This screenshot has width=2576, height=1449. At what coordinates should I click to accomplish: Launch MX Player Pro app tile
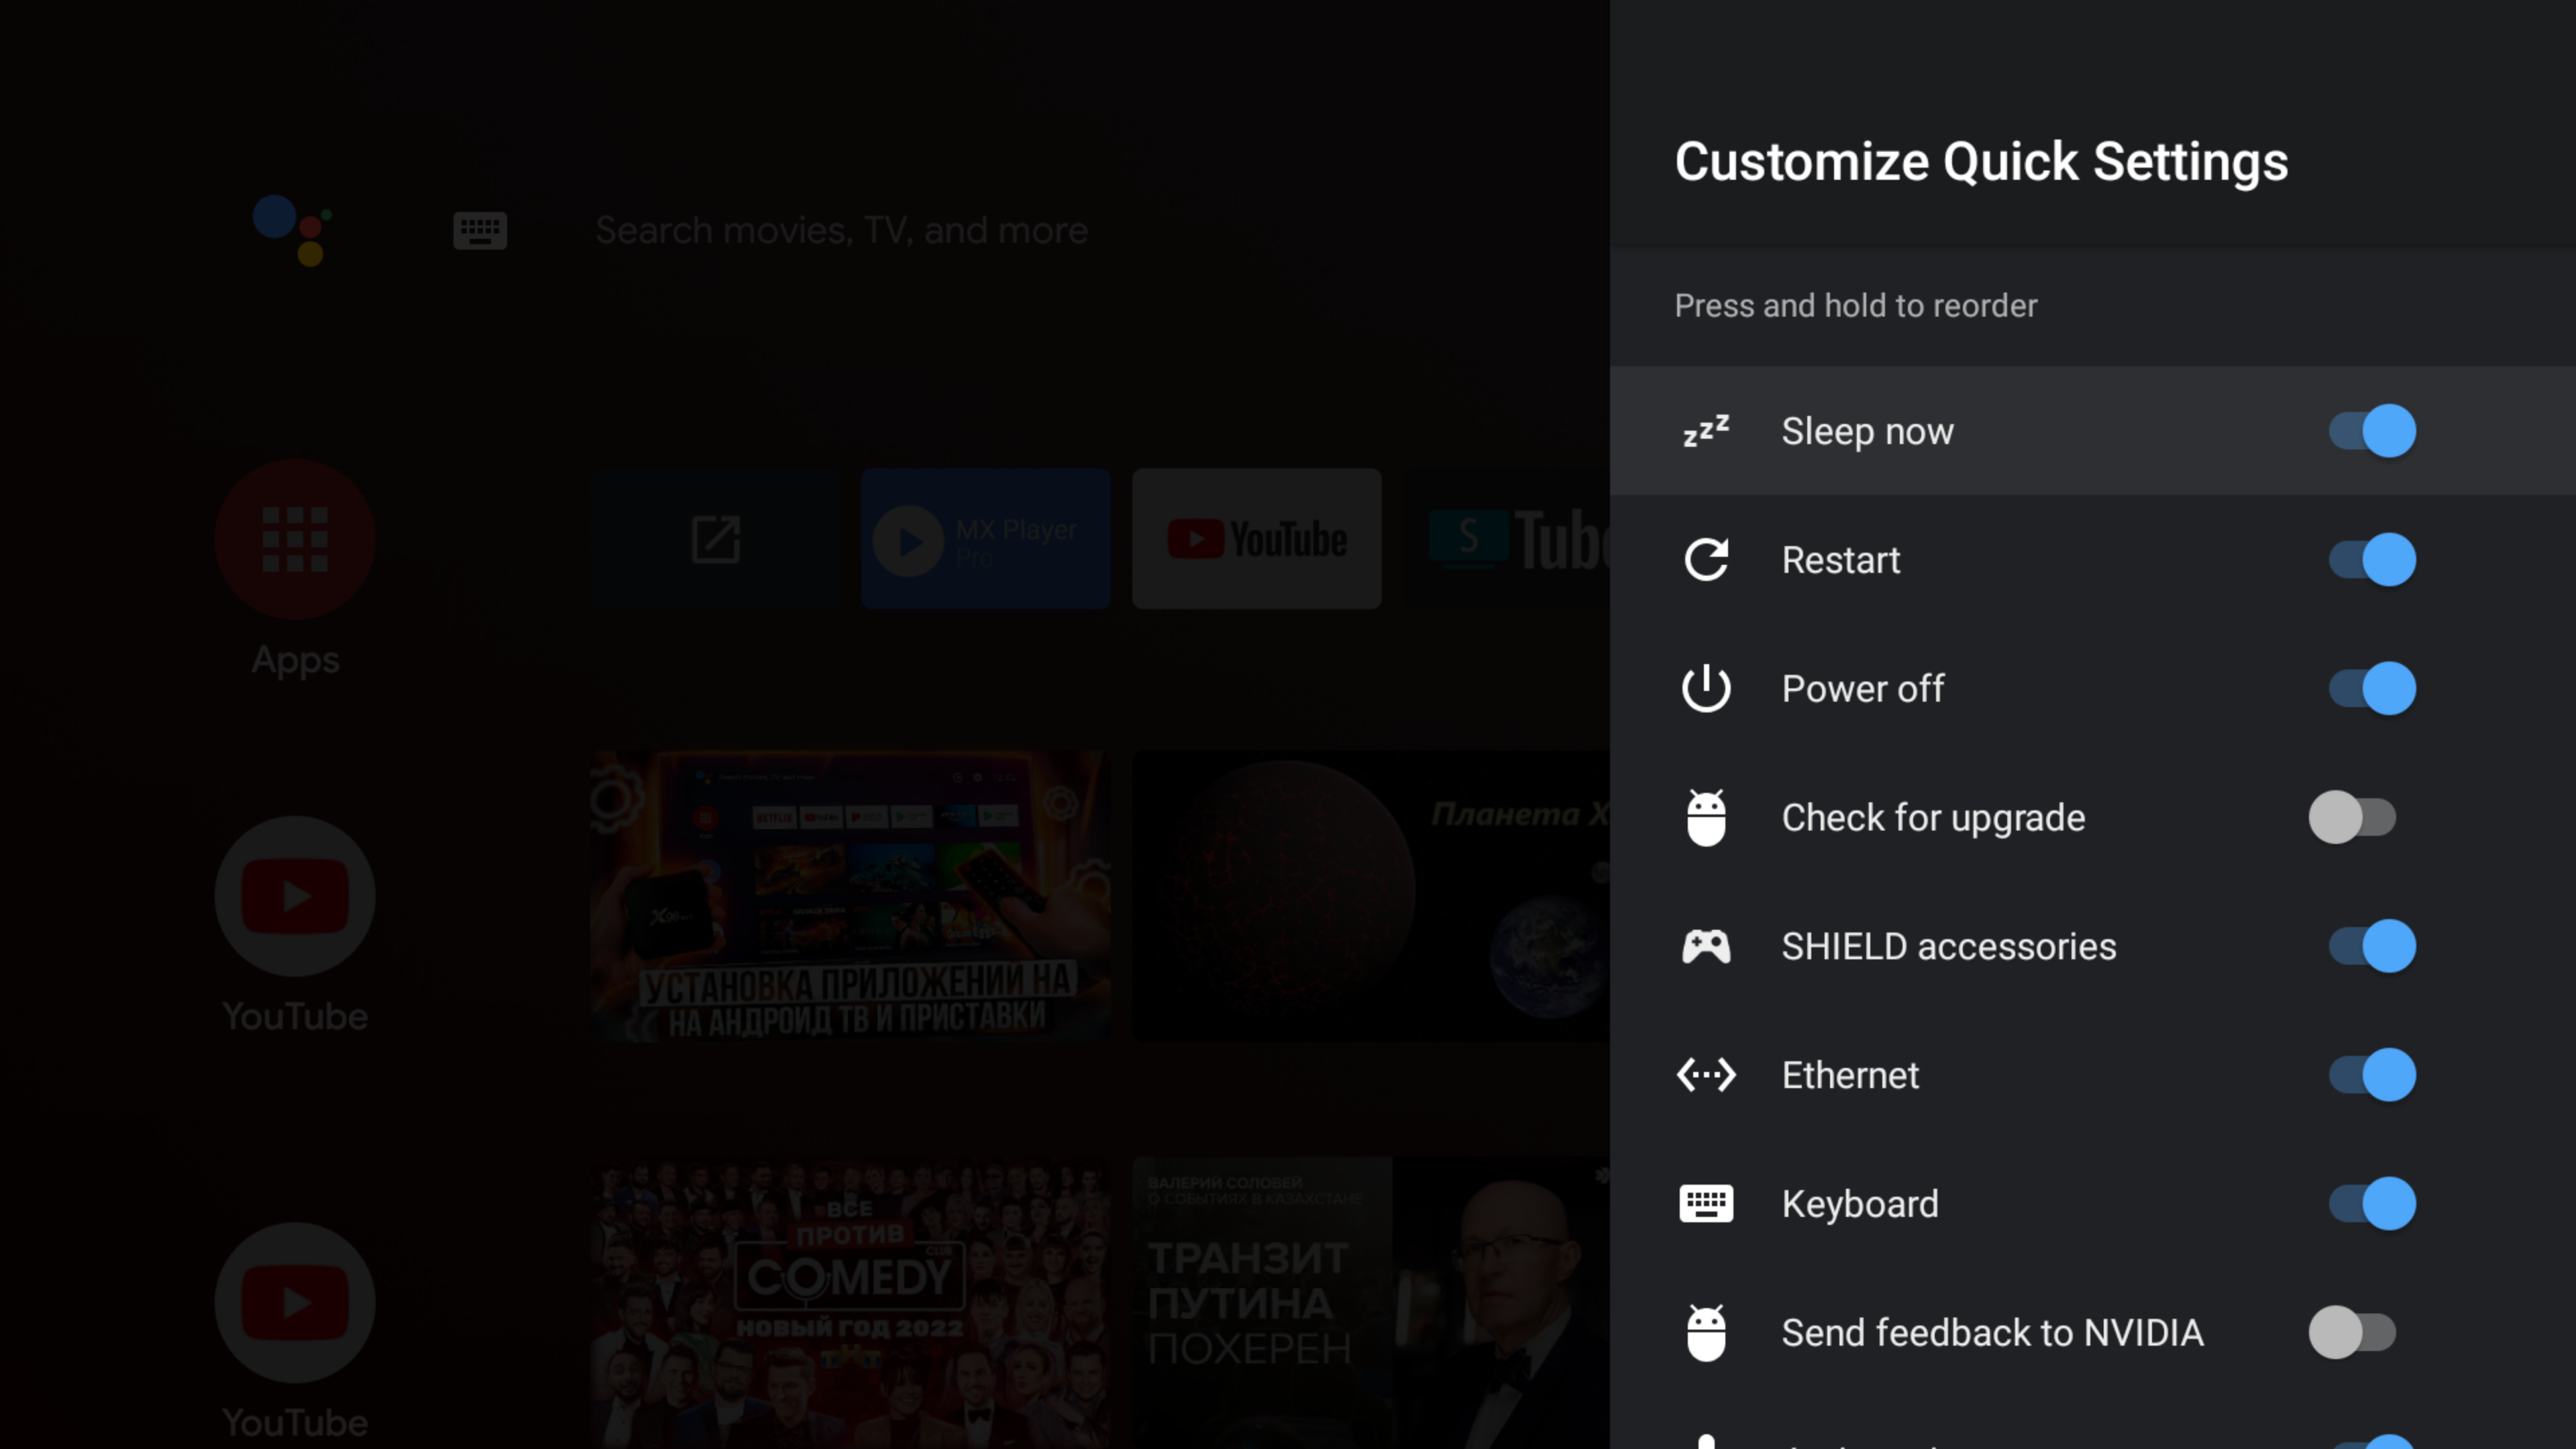[986, 539]
